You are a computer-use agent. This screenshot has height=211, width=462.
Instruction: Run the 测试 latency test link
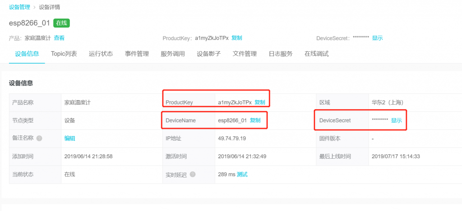(x=242, y=174)
